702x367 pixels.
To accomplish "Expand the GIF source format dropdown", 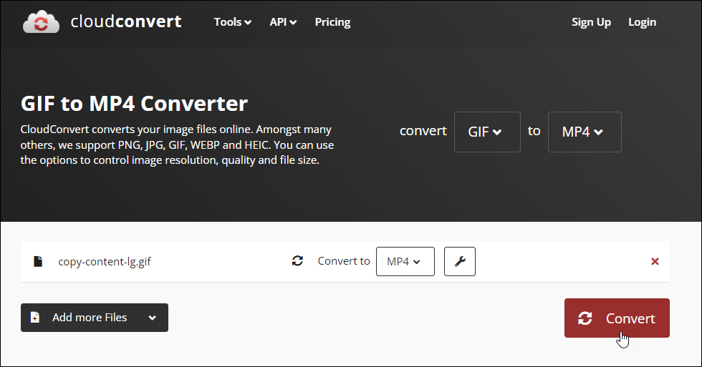I will (x=487, y=132).
